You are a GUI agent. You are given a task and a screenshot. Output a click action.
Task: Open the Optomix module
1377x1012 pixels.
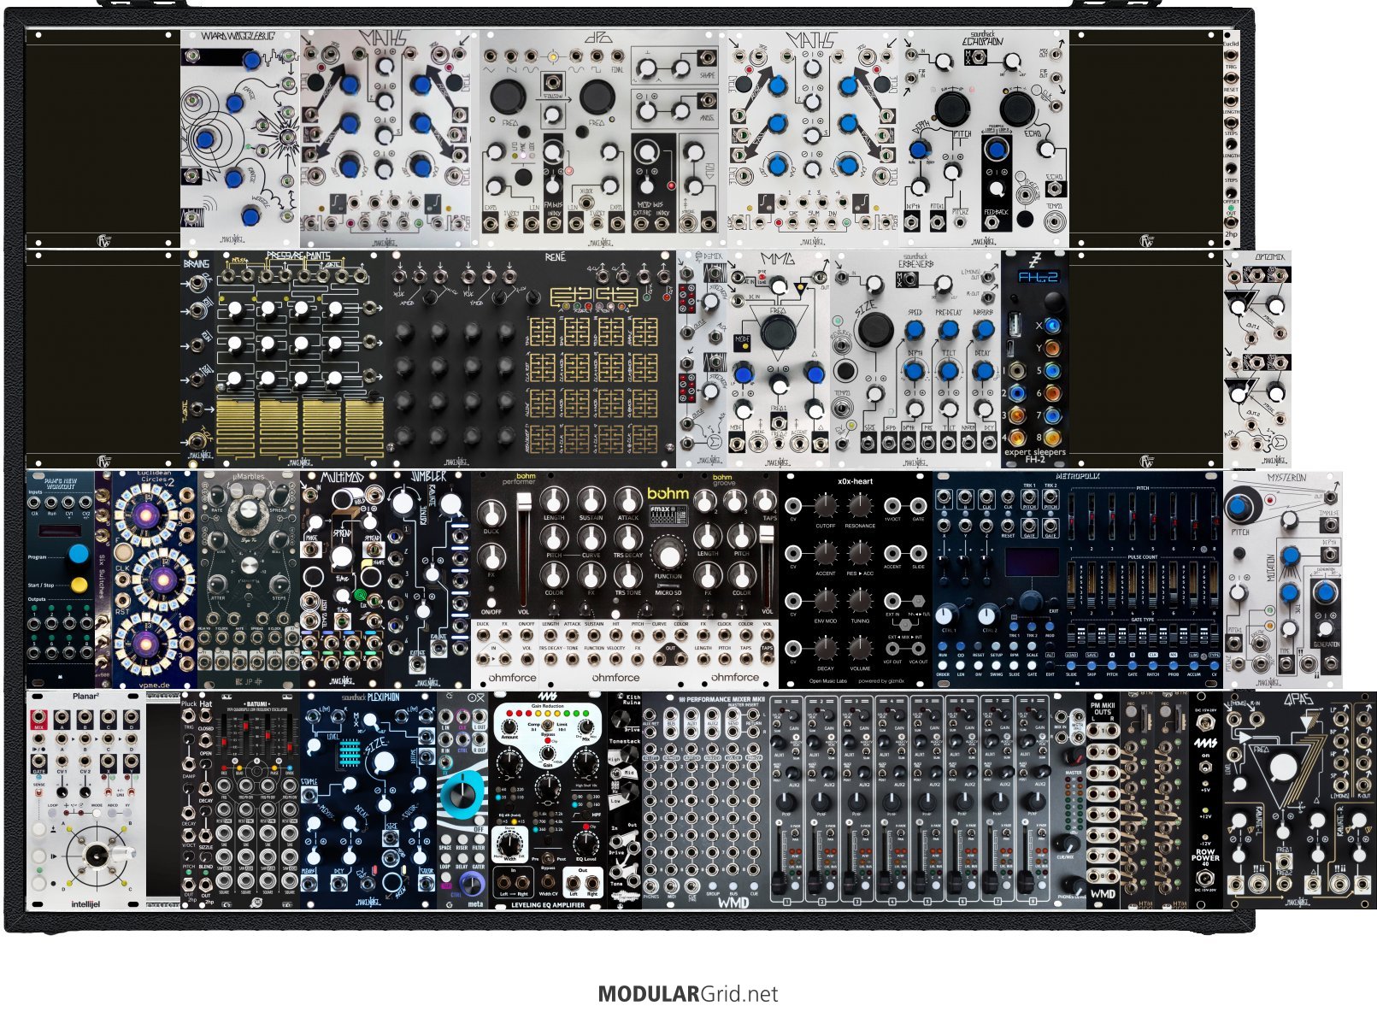[1257, 359]
